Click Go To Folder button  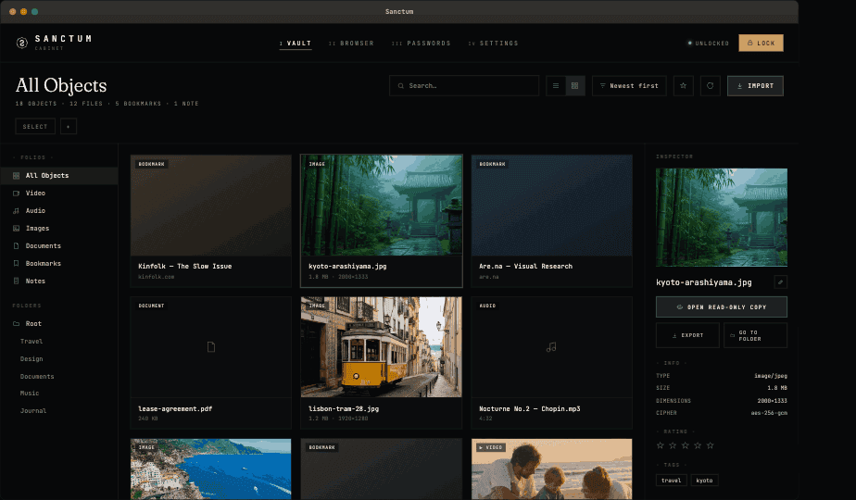pos(756,335)
